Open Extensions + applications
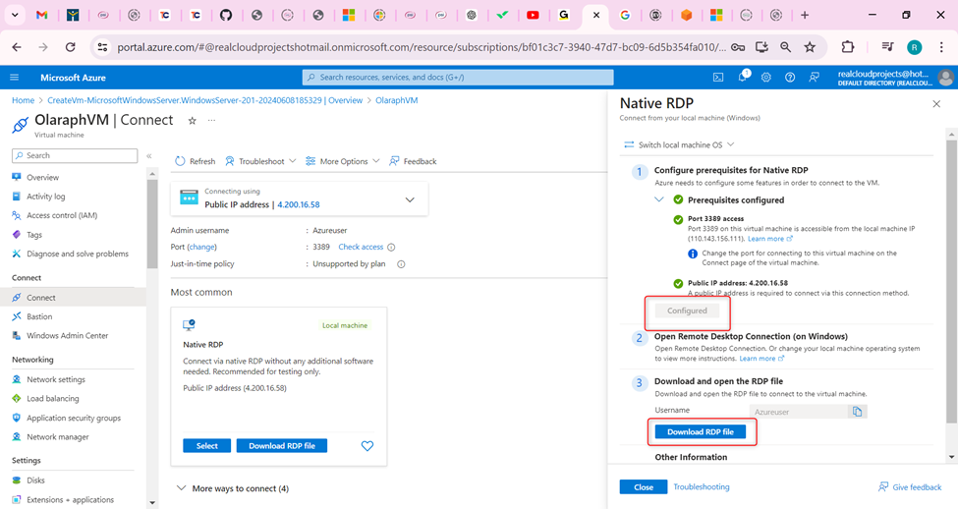Viewport: 958px width, 509px height. coord(71,500)
